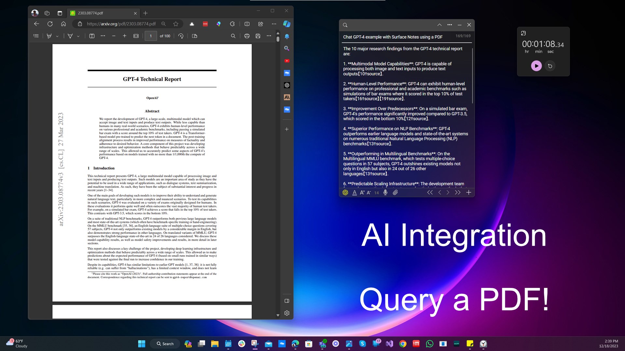The width and height of the screenshot is (625, 351).
Task: Toggle the fit to width view
Action: click(x=136, y=36)
